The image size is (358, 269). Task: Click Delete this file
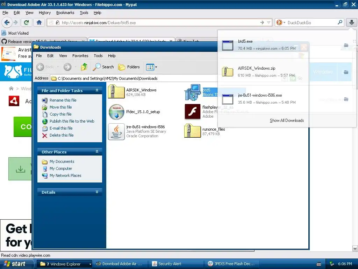coord(62,135)
